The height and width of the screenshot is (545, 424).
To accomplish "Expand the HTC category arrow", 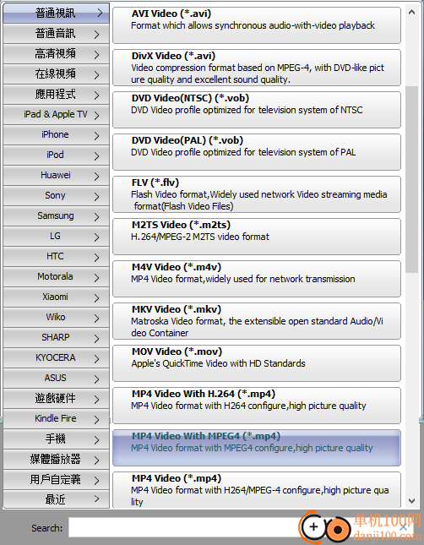I will pos(96,257).
